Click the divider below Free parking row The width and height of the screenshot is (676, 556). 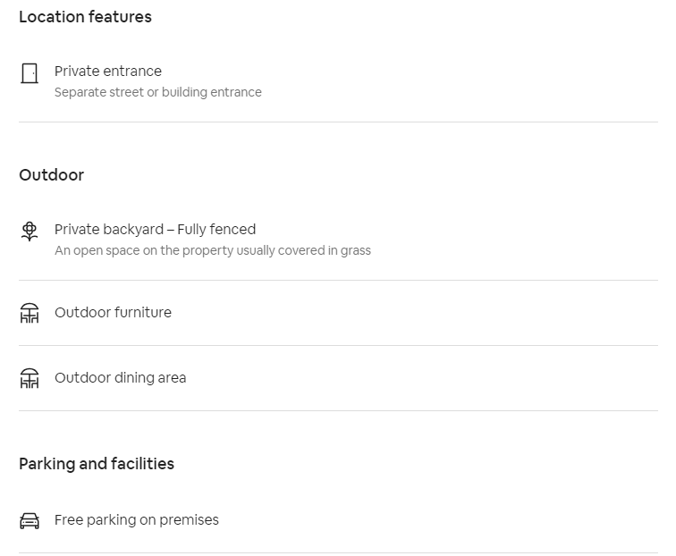[338, 552]
